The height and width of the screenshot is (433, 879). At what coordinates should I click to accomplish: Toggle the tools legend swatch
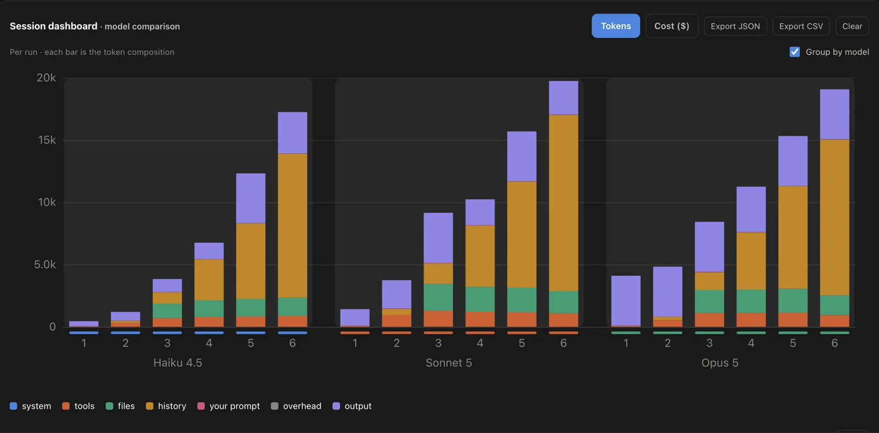coord(66,406)
